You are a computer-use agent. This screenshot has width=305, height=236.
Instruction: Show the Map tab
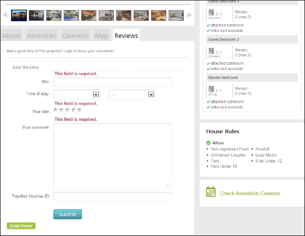click(x=101, y=35)
